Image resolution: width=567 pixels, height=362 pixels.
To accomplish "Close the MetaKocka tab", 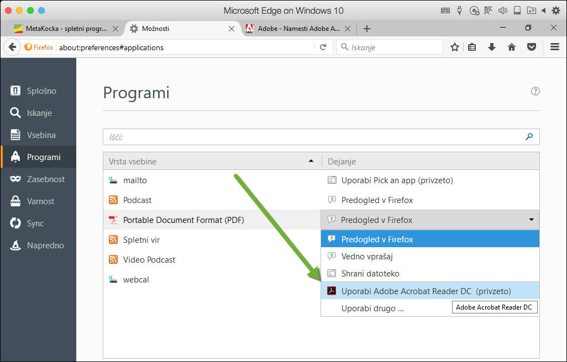I will point(116,29).
